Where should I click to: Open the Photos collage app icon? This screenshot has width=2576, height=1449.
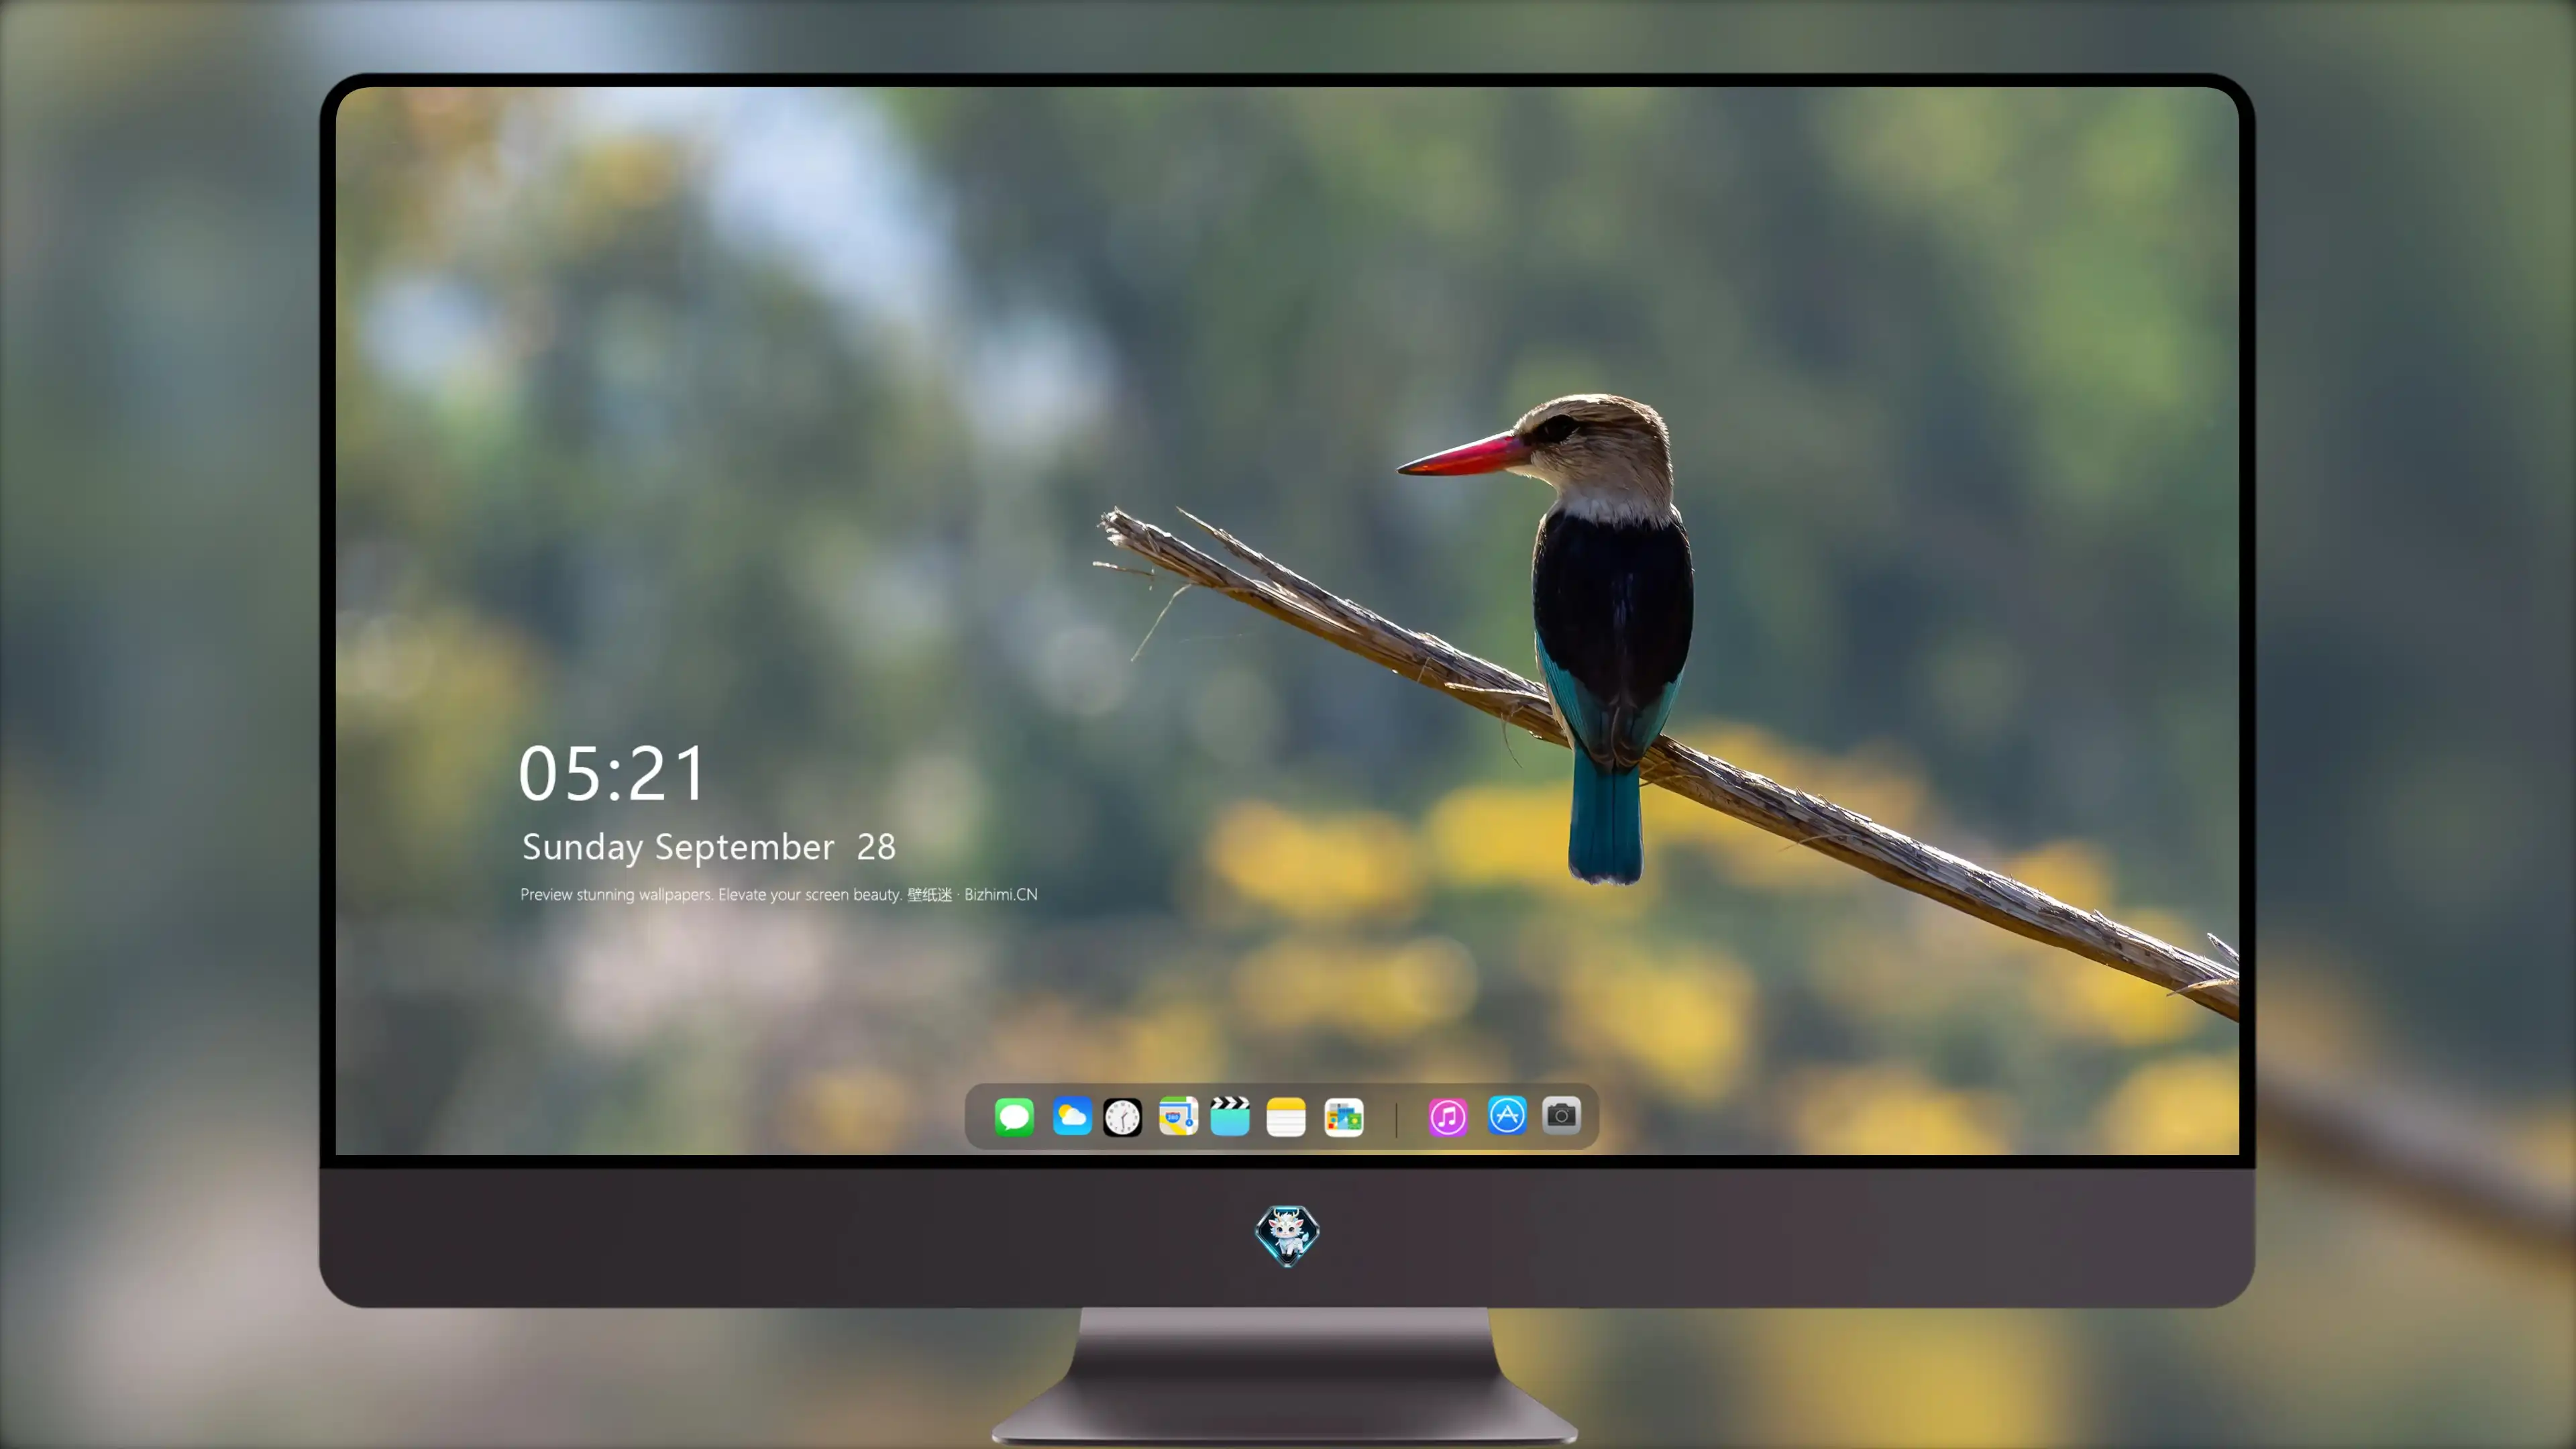pyautogui.click(x=1343, y=1117)
